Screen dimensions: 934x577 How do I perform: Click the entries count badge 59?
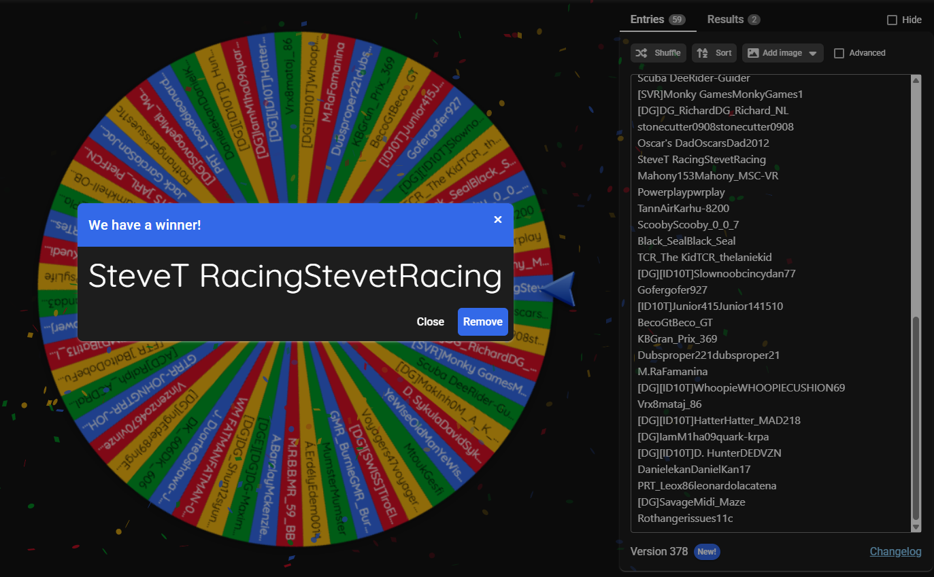pyautogui.click(x=677, y=20)
